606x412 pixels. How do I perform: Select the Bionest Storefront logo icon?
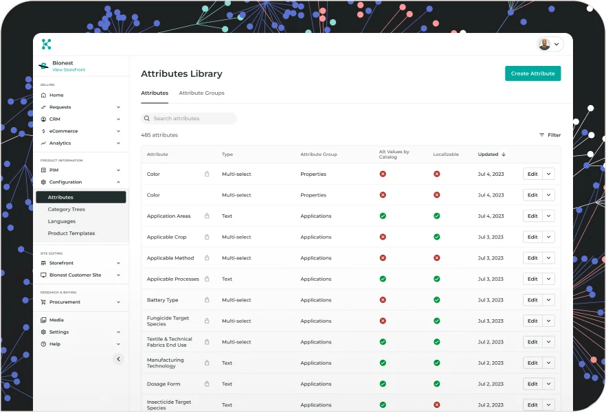click(43, 65)
